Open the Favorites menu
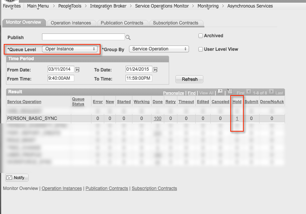 pyautogui.click(x=12, y=6)
